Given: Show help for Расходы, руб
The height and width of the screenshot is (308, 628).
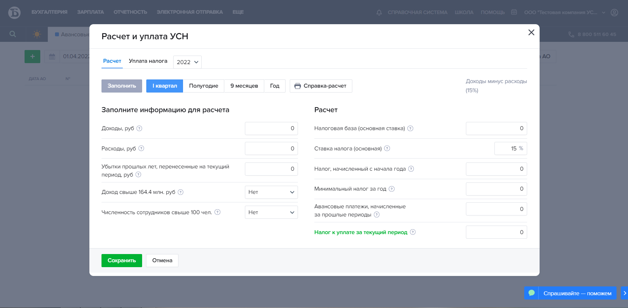Looking at the screenshot, I should click(x=141, y=148).
